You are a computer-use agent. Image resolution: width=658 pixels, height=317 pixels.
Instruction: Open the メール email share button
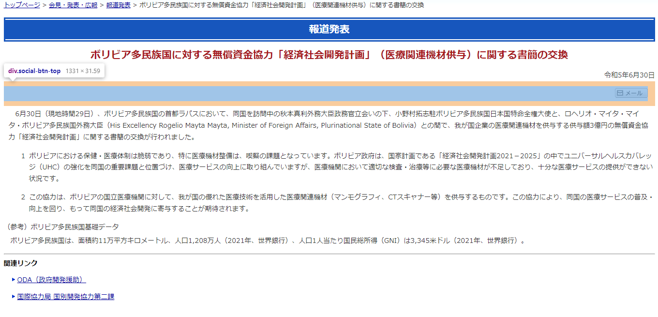coord(631,93)
